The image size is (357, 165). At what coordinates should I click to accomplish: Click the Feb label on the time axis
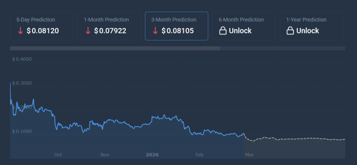[x=199, y=155]
